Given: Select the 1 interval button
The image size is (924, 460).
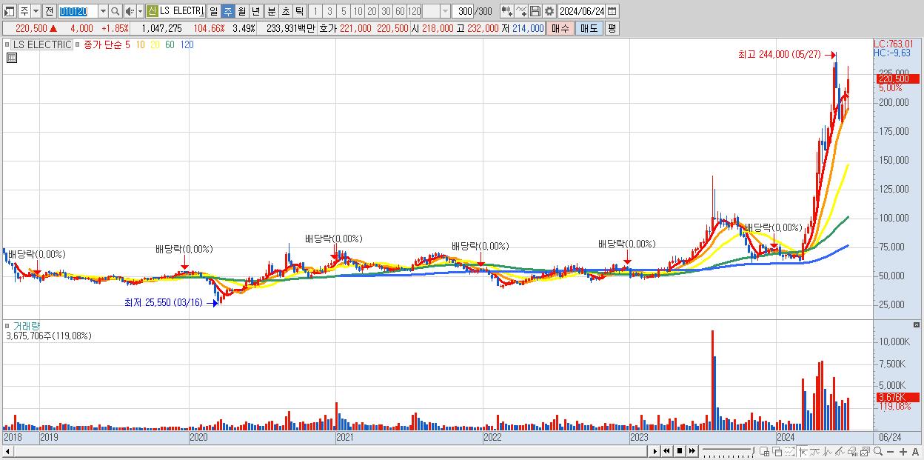Looking at the screenshot, I should [316, 11].
